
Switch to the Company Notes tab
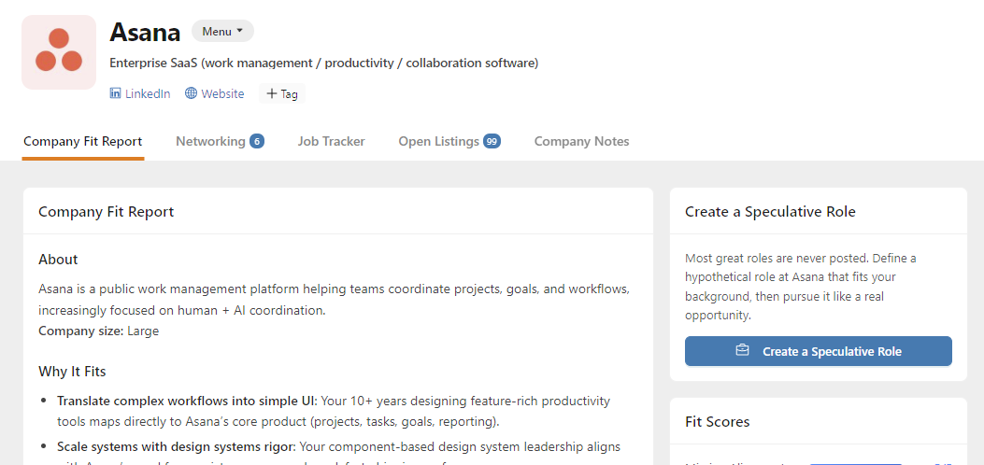(582, 142)
